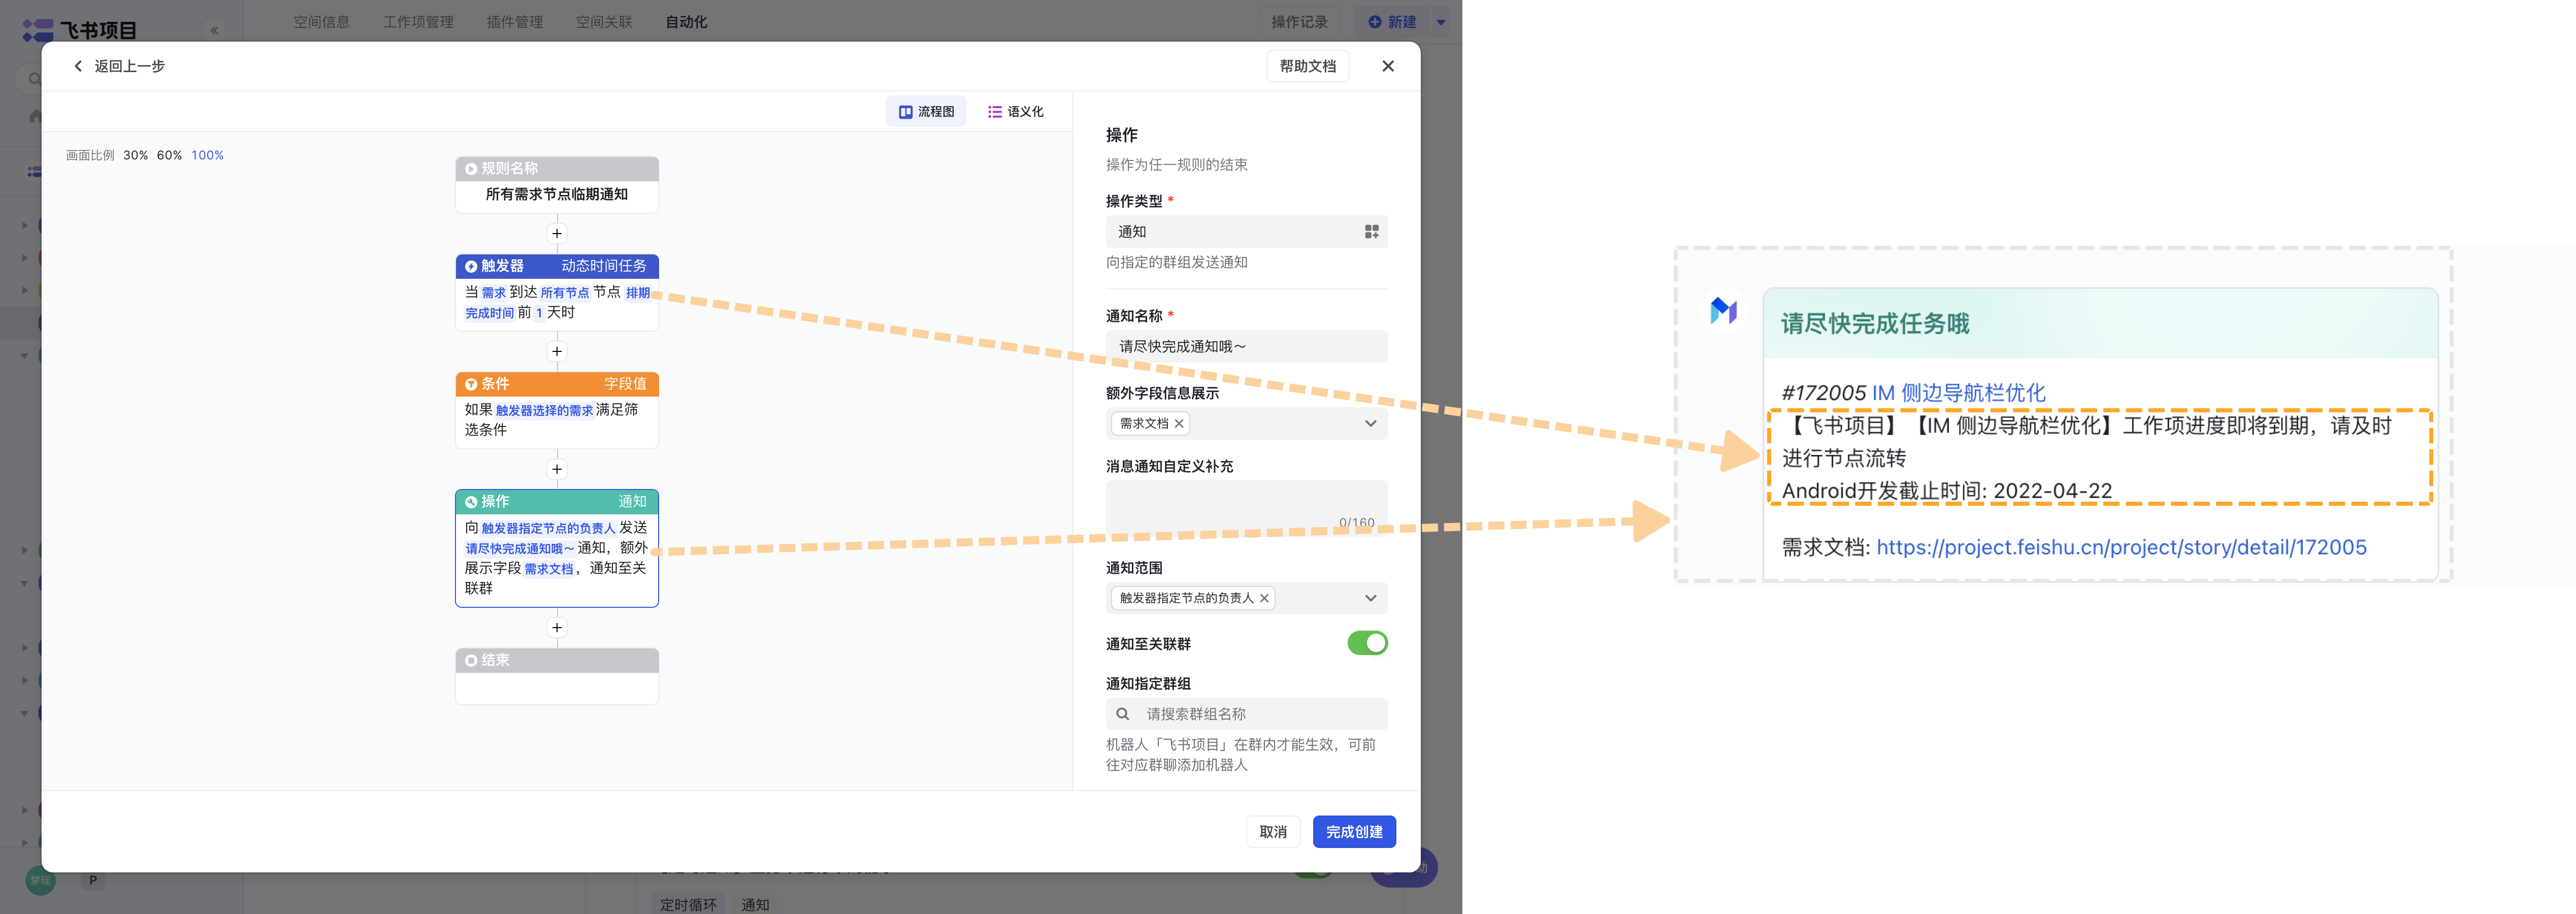This screenshot has height=914, width=2576.
Task: Click the rule name 所有需求节点临期通知
Action: 557,195
